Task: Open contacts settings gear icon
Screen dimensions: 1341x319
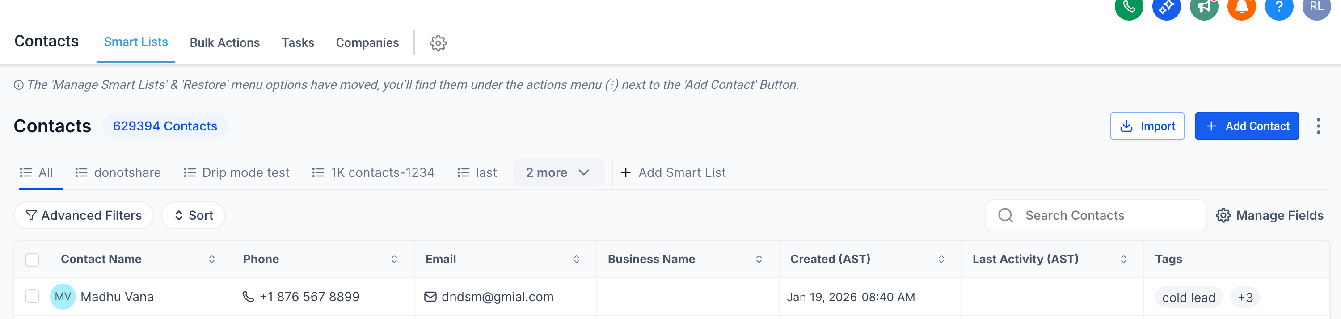Action: pos(438,43)
